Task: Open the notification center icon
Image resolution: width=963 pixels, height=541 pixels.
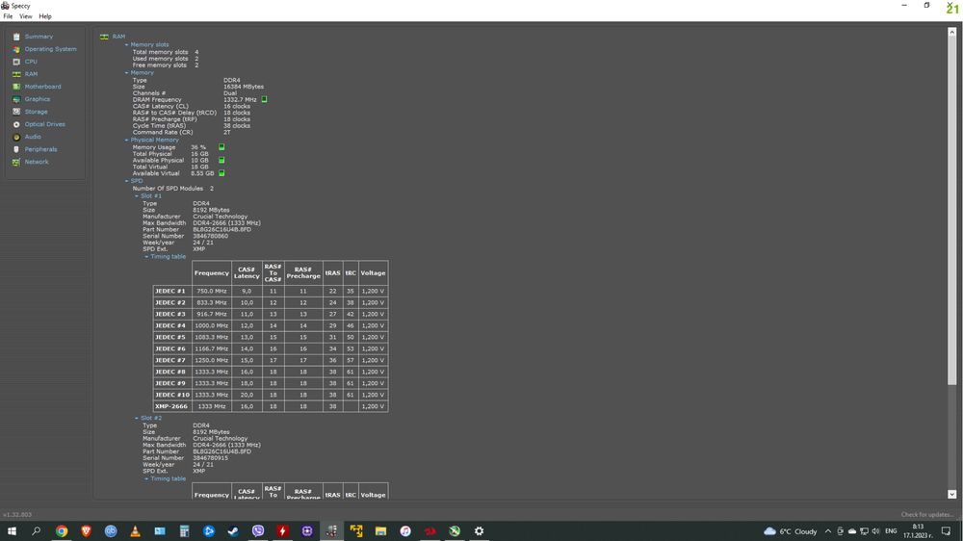Action: (946, 531)
